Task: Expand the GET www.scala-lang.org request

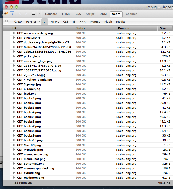Action: click(14, 33)
